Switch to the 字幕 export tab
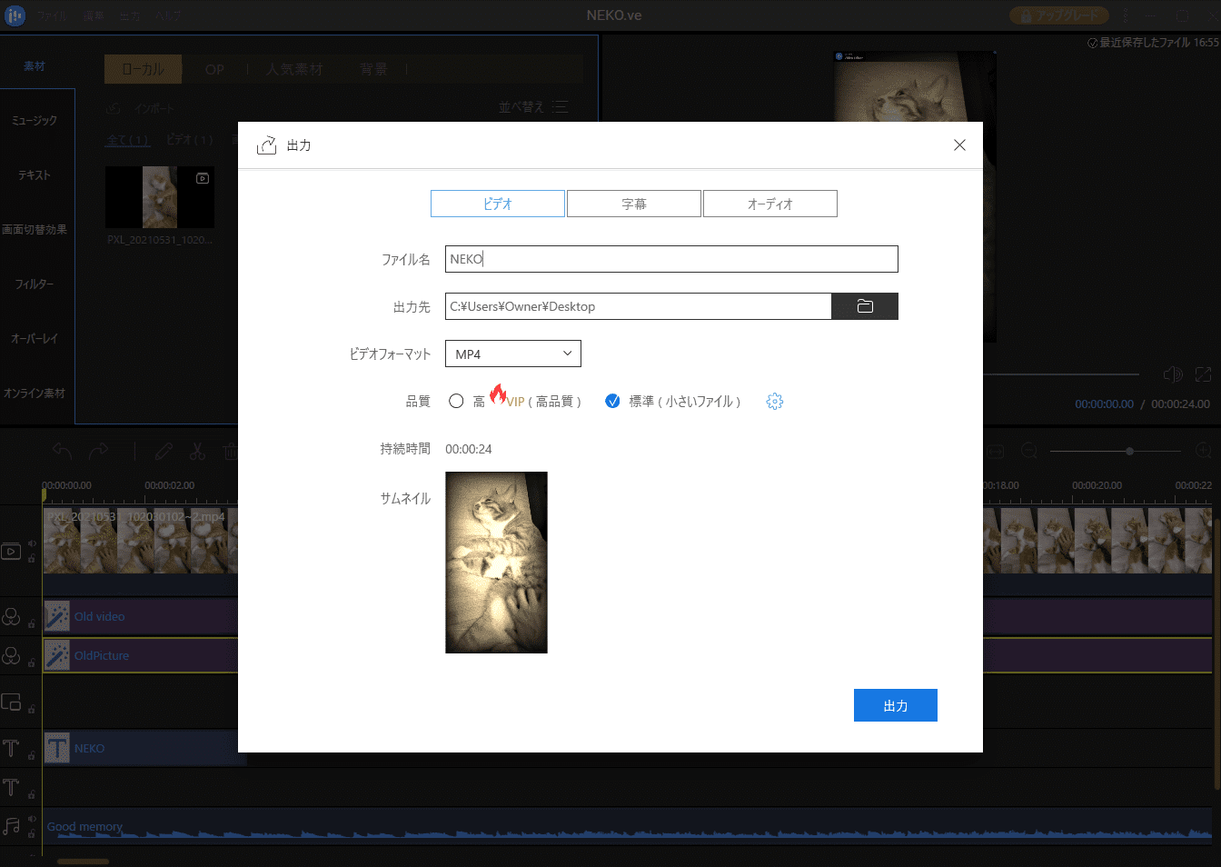 634,204
